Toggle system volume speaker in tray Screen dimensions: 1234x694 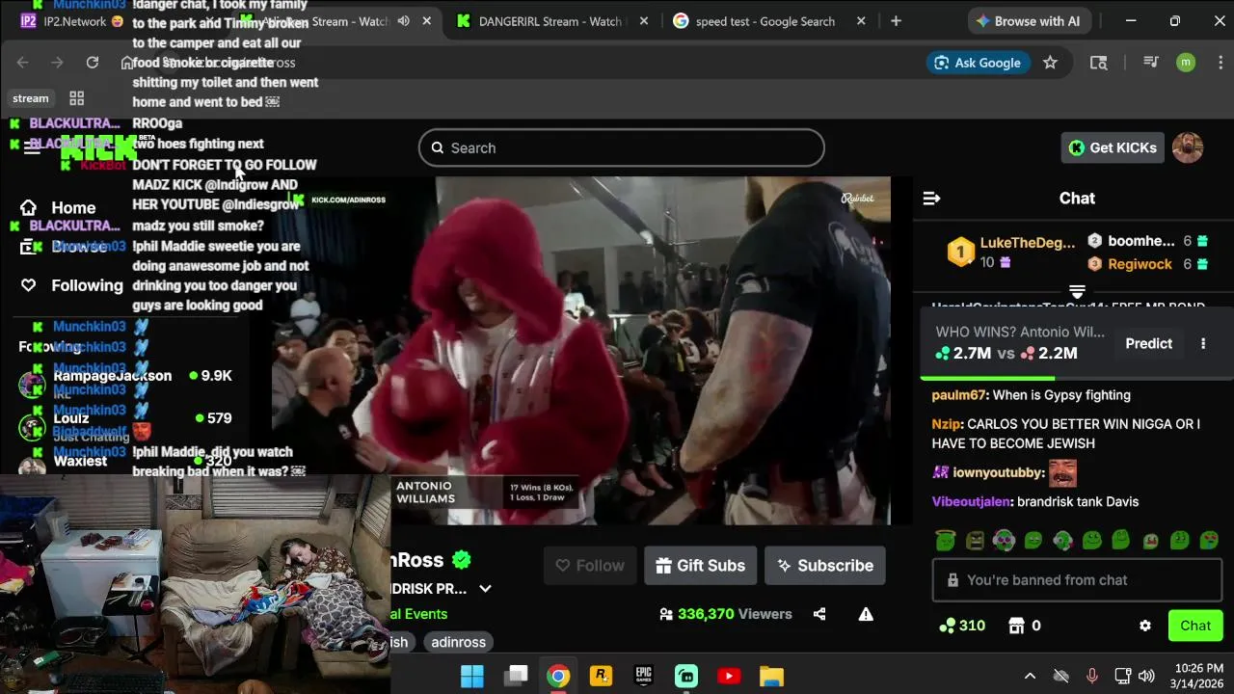point(1146,676)
